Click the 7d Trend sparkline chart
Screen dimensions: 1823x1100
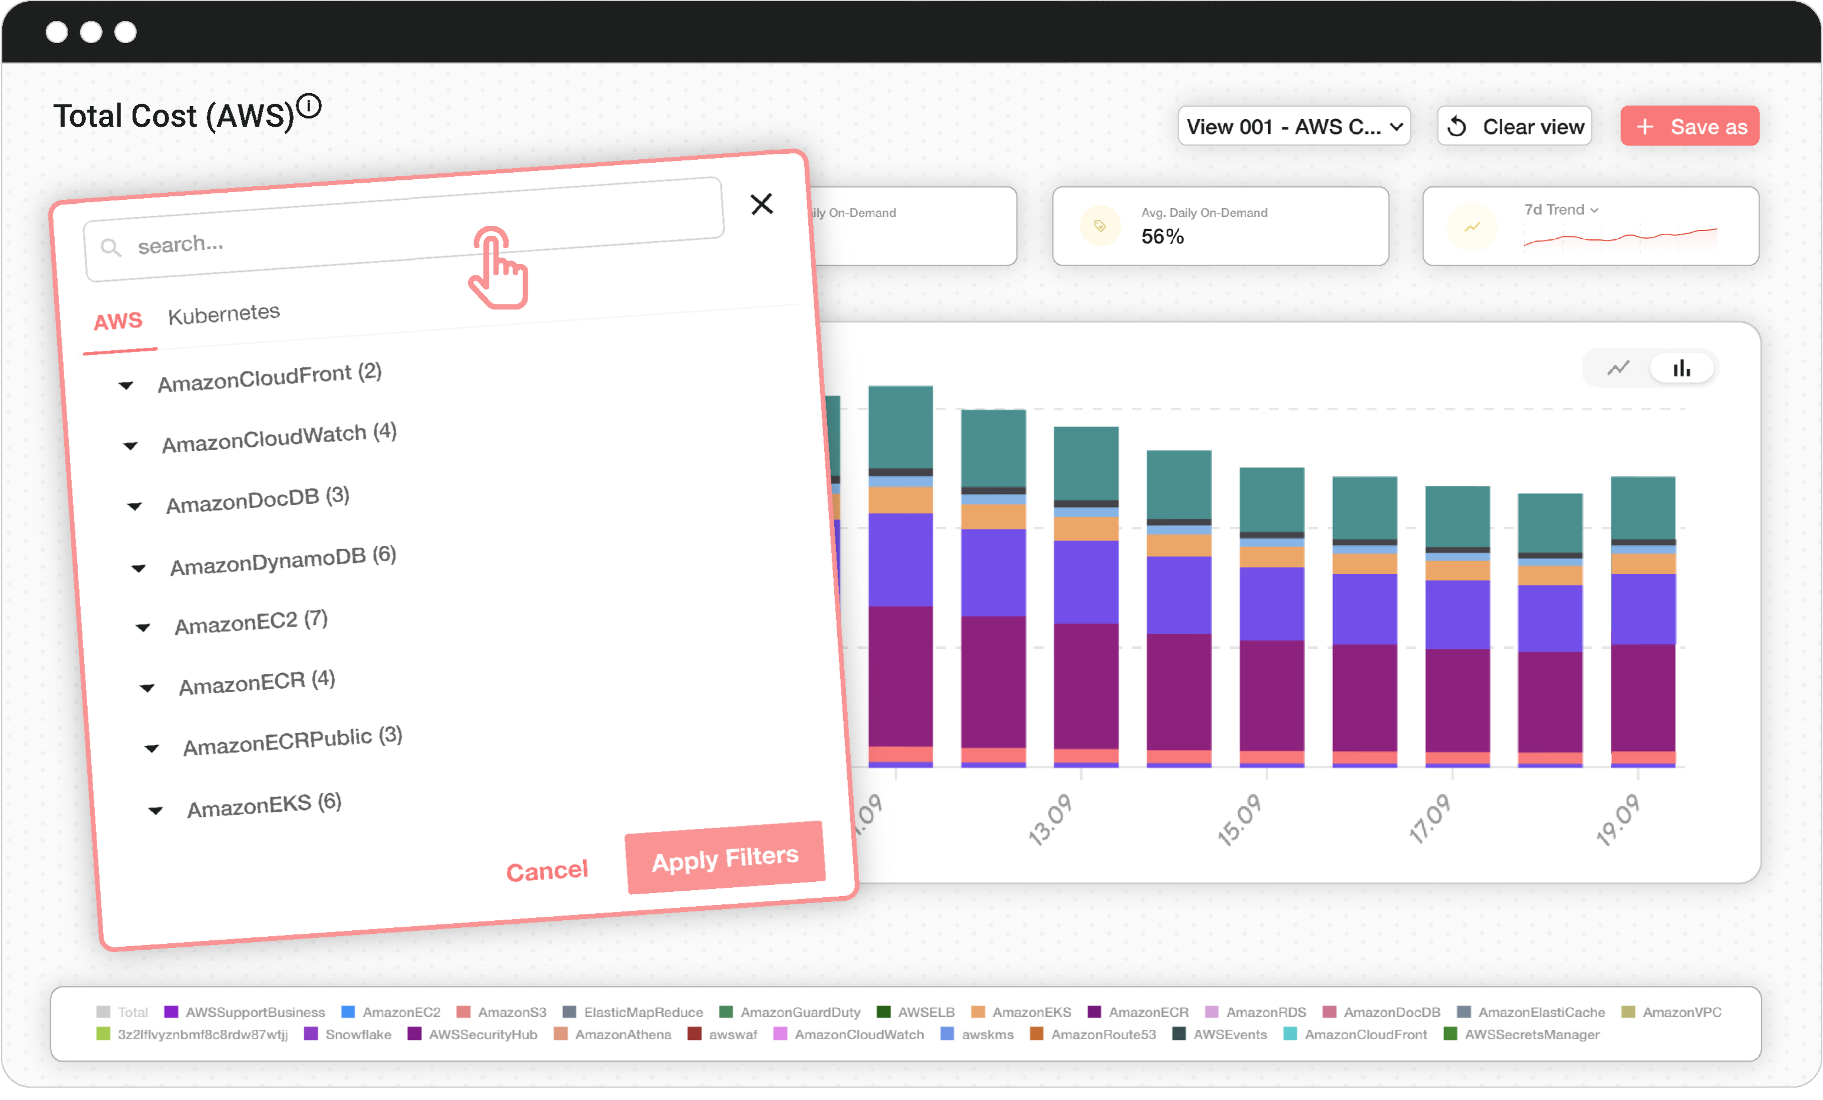click(1620, 238)
